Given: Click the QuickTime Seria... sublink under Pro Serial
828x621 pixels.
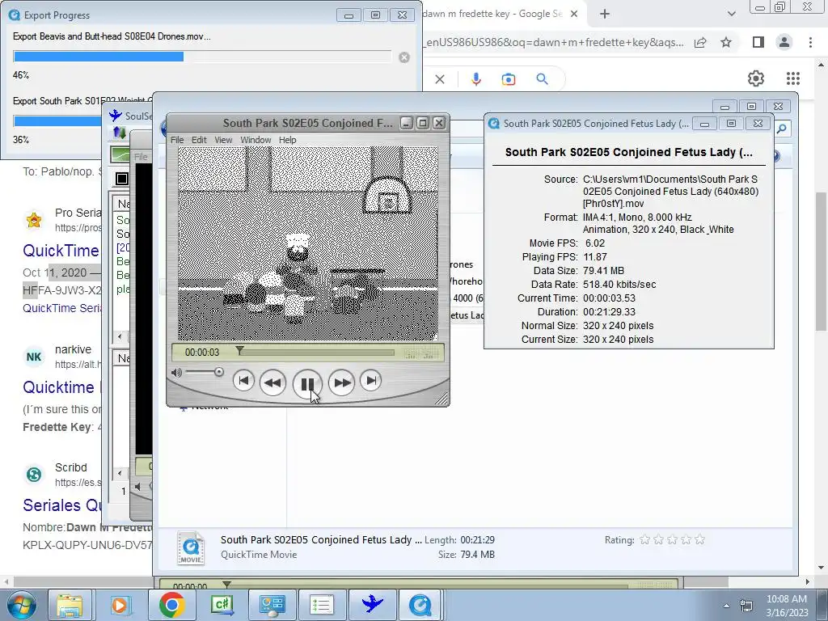Looking at the screenshot, I should coord(61,308).
